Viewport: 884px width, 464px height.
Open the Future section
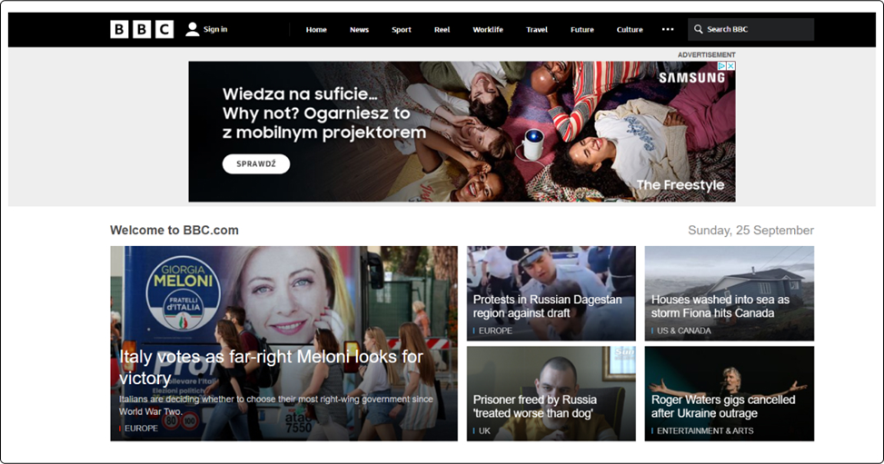581,29
